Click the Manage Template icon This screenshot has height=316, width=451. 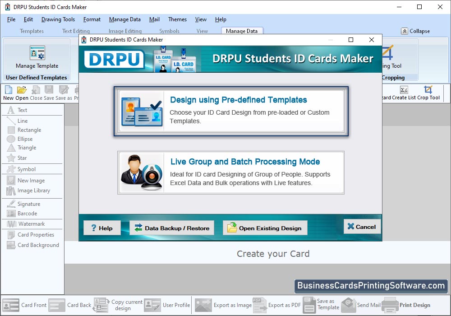click(37, 53)
